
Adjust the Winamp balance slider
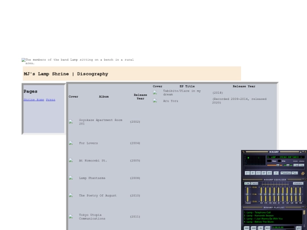[288, 165]
